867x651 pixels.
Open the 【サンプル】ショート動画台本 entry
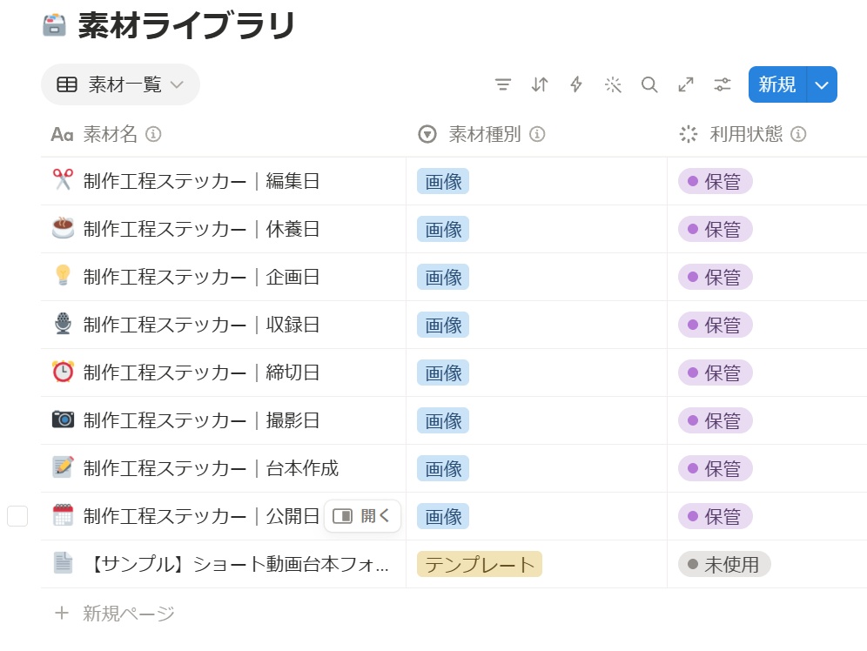point(239,564)
